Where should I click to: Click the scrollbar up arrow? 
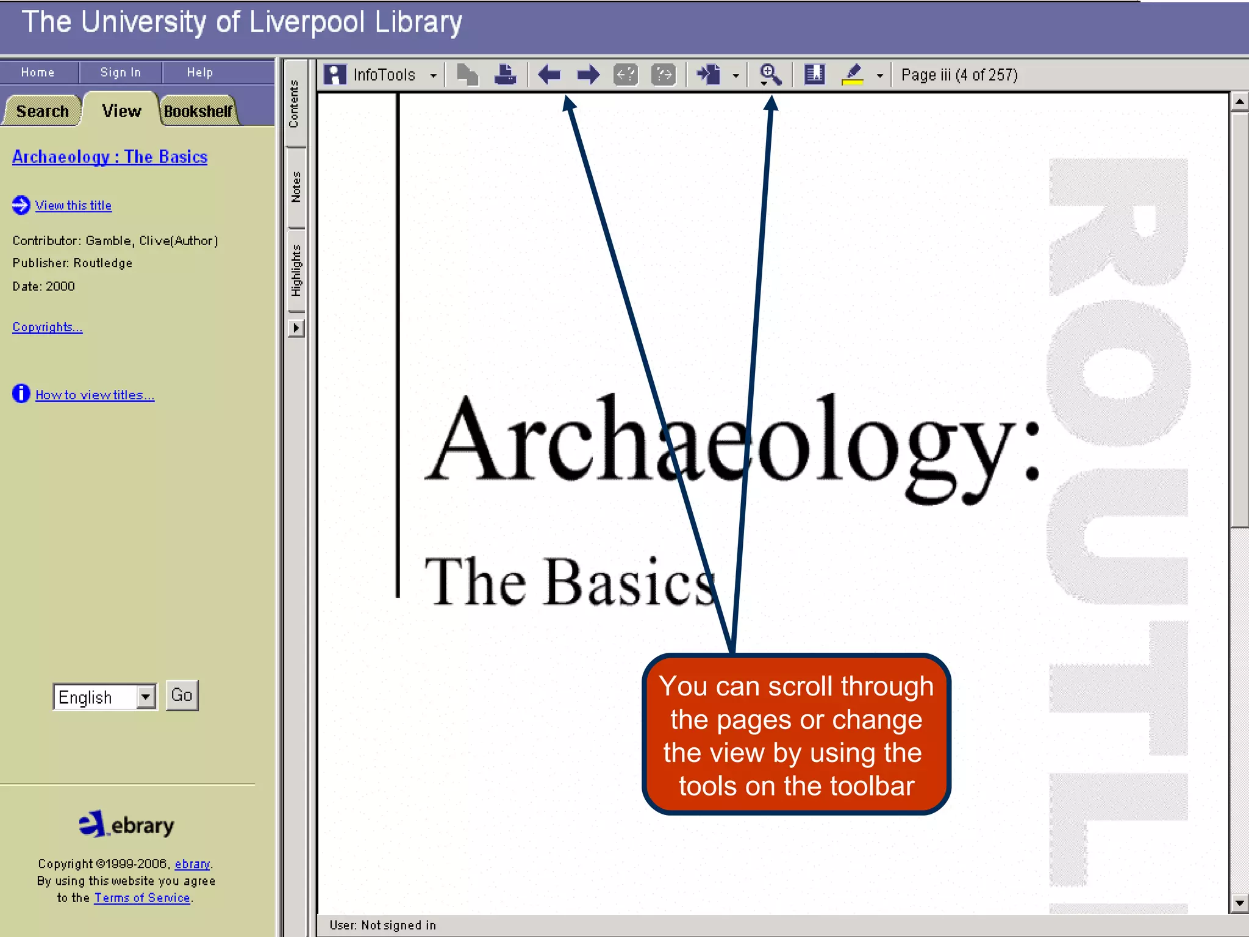pyautogui.click(x=1239, y=101)
